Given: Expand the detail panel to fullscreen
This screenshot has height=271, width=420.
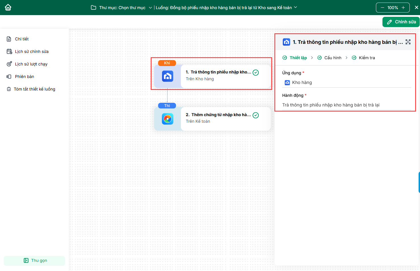Looking at the screenshot, I should coord(408,42).
